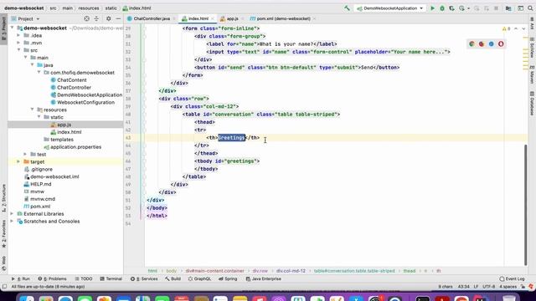Switch to the app.js tab

(232, 18)
